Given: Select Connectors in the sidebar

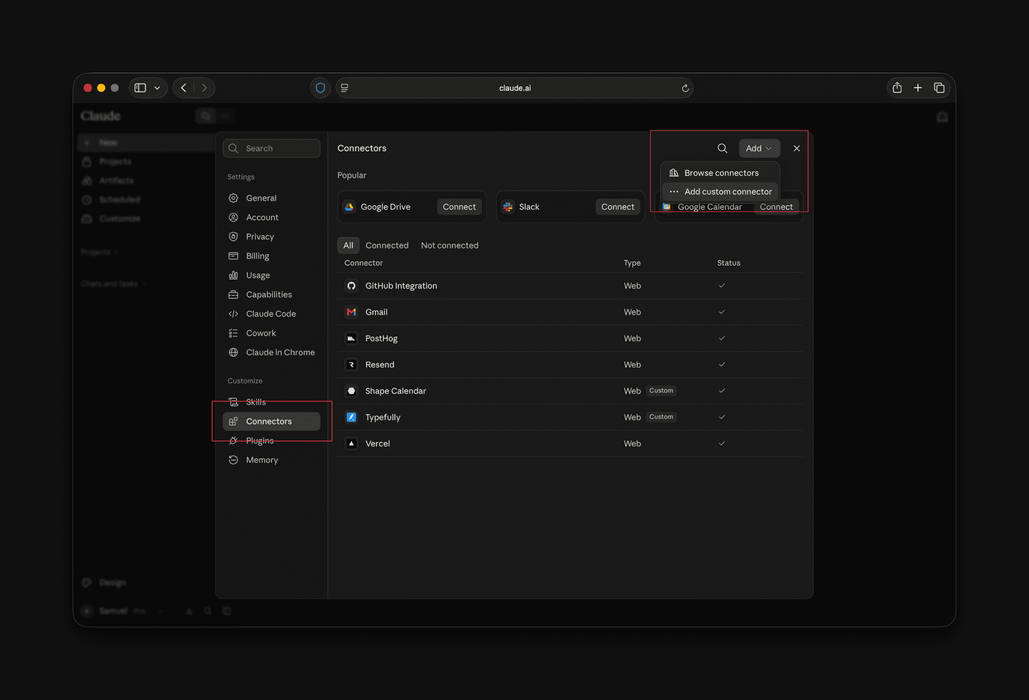Looking at the screenshot, I should point(271,421).
